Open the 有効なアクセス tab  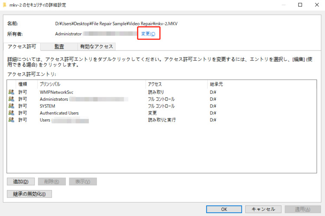point(97,47)
